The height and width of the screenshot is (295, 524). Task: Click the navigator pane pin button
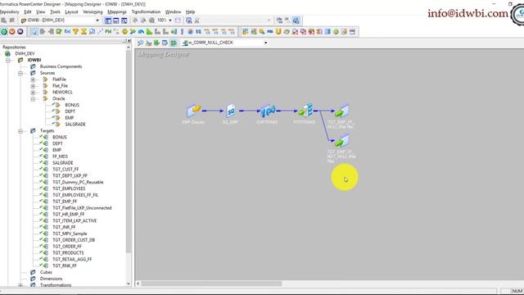click(124, 41)
